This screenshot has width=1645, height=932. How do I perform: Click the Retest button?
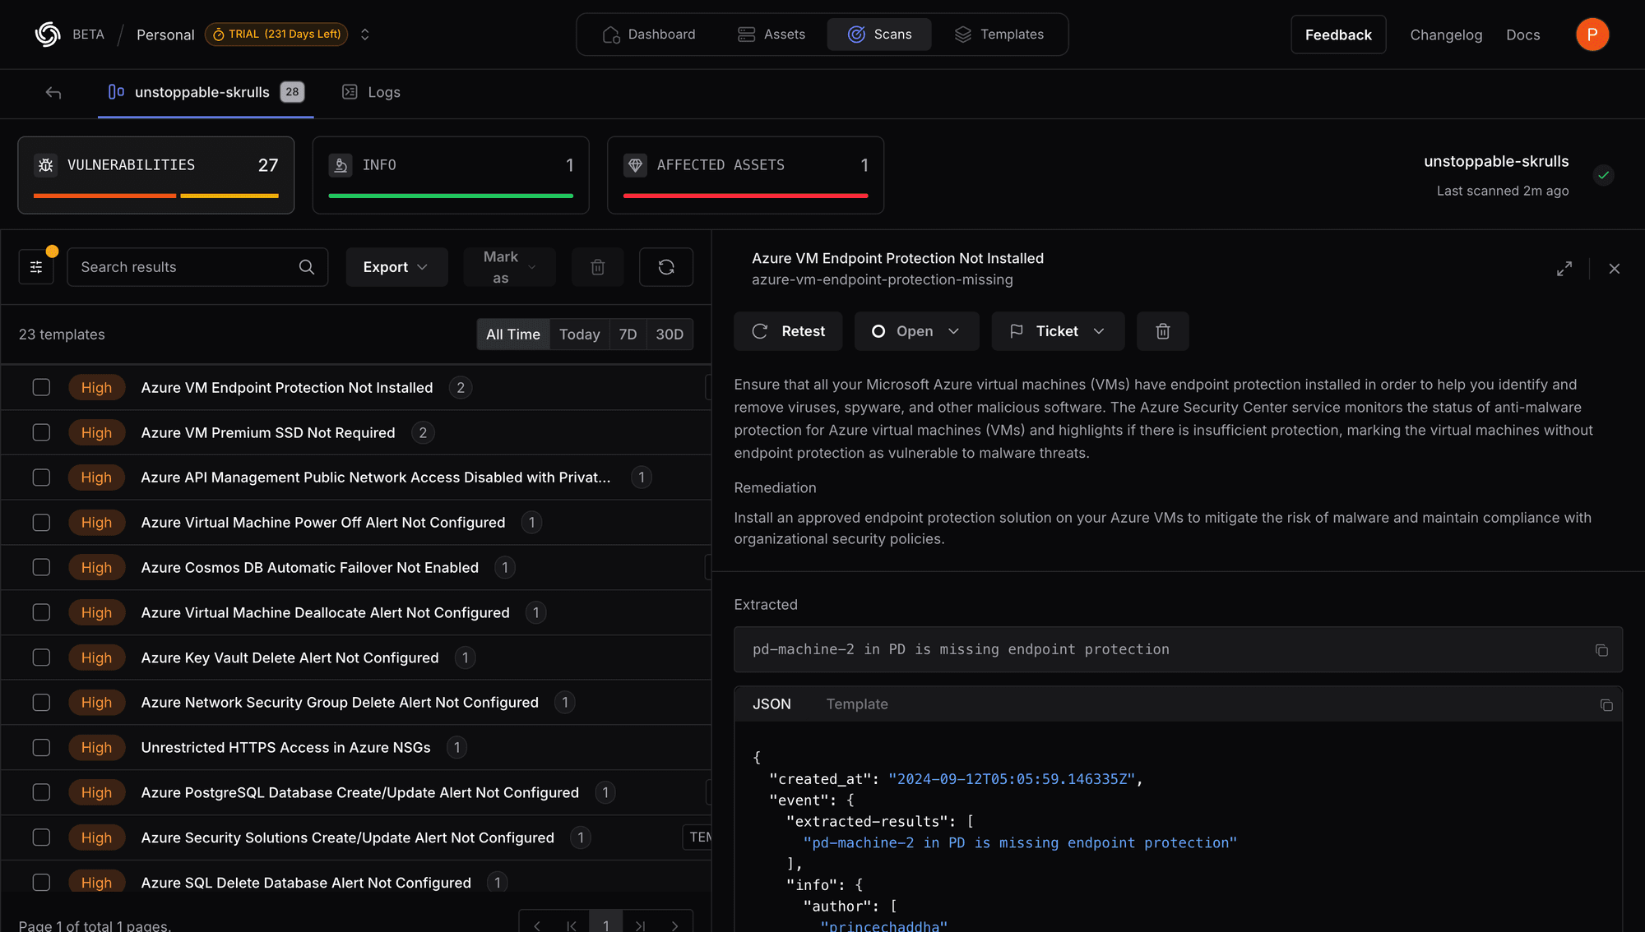pyautogui.click(x=788, y=331)
